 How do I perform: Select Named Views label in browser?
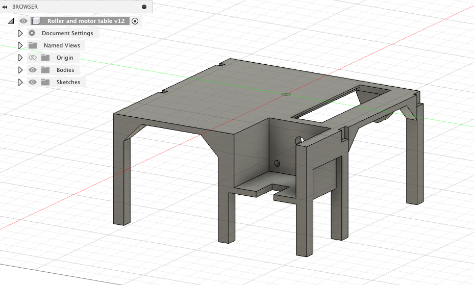62,45
